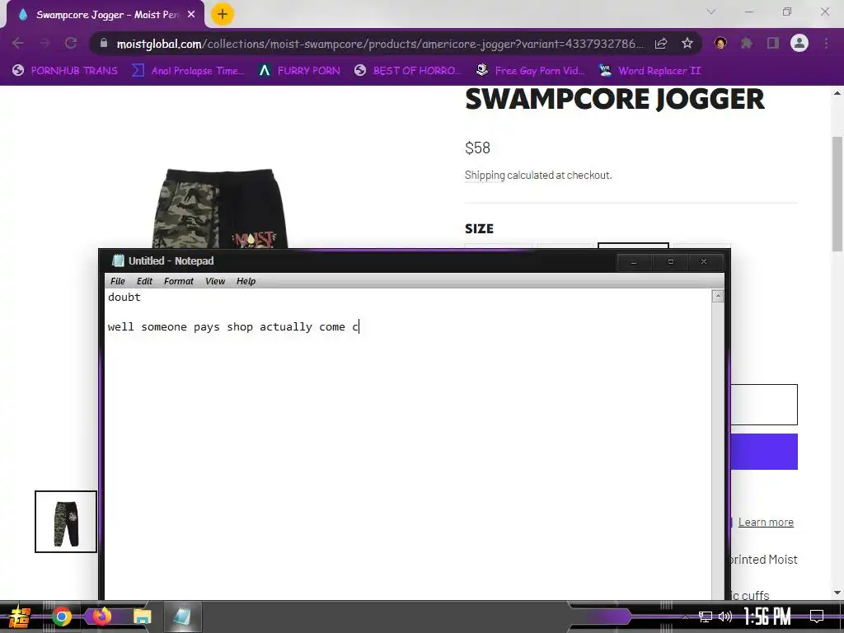
Task: Open Chrome from the taskbar
Action: pyautogui.click(x=61, y=617)
